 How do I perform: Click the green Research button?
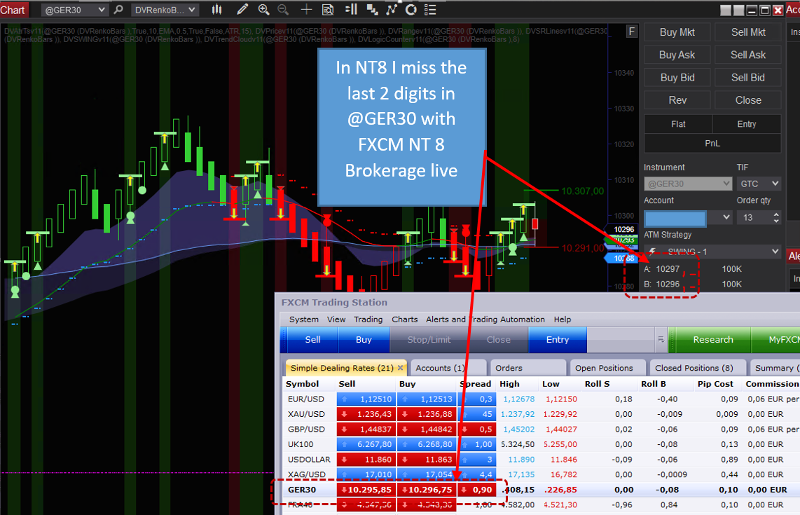pos(712,339)
